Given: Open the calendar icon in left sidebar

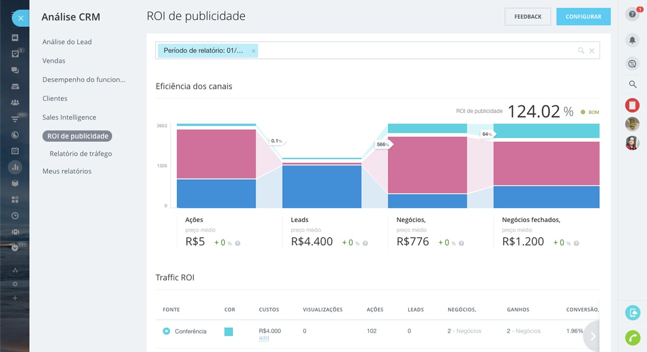Looking at the screenshot, I should pyautogui.click(x=15, y=151).
